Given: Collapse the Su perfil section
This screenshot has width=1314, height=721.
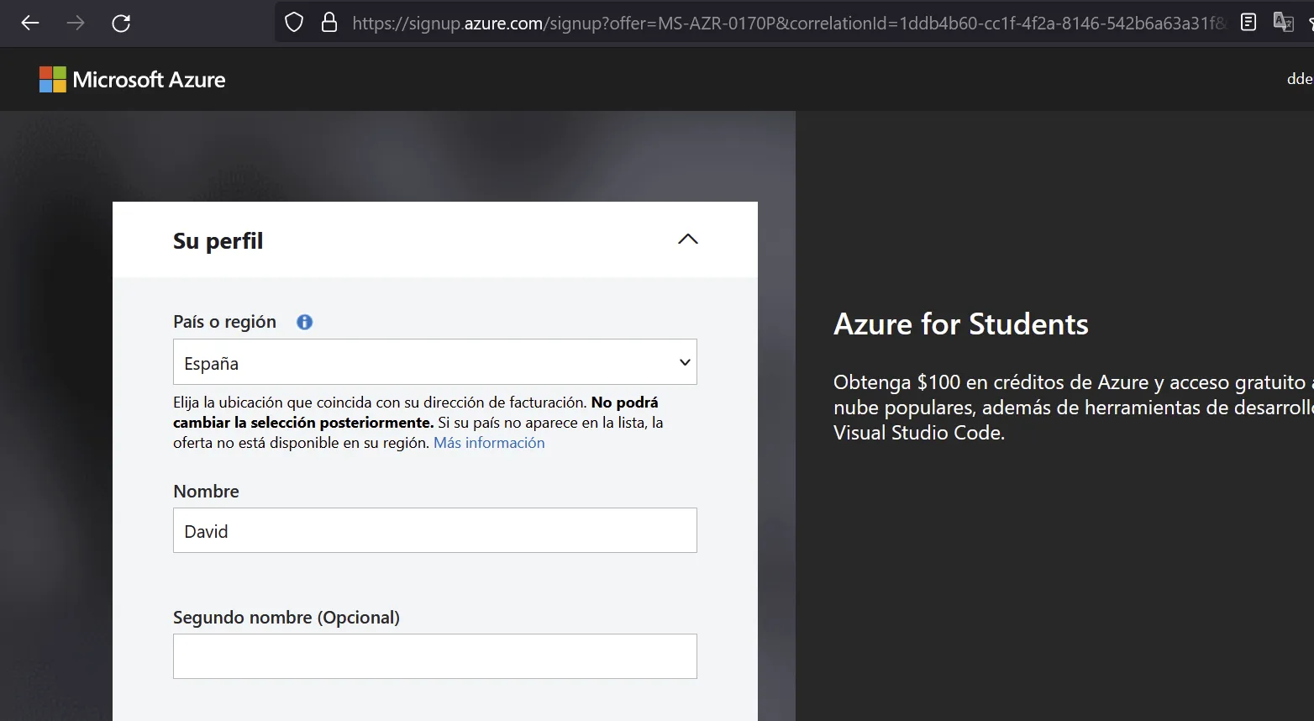Looking at the screenshot, I should pos(687,239).
